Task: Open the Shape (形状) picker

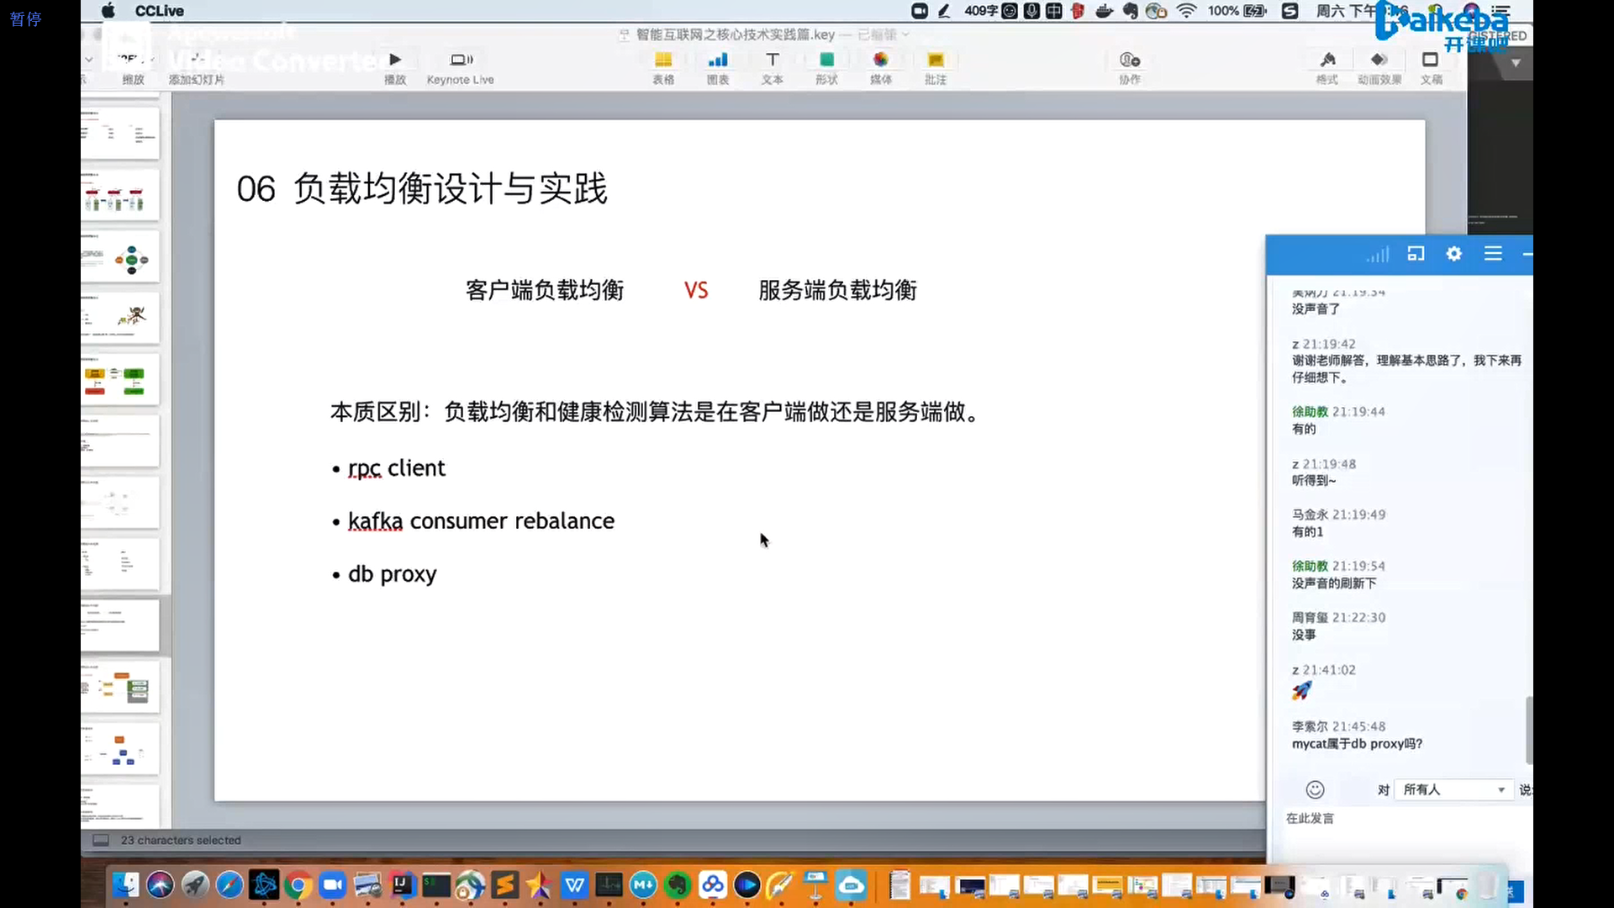Action: 826,61
